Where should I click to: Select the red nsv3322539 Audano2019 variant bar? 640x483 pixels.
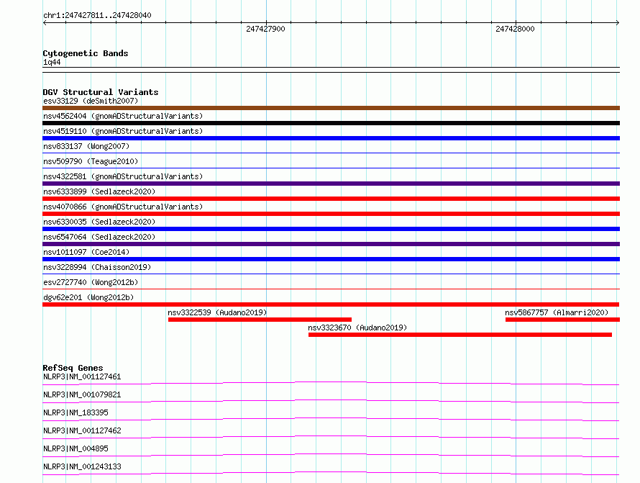(x=260, y=320)
